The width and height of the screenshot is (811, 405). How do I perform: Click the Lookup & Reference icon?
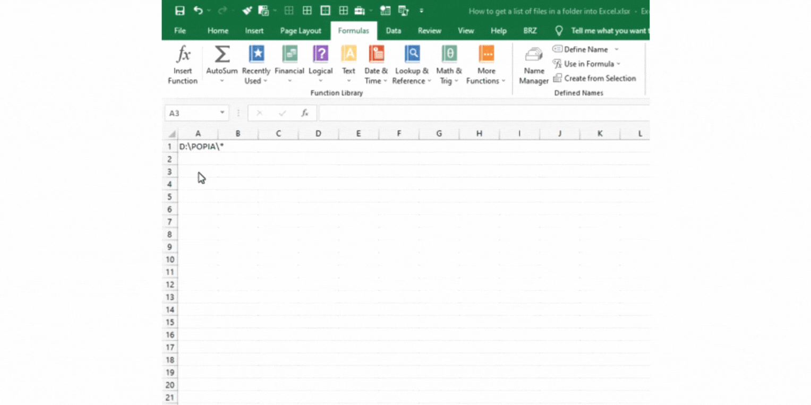(x=412, y=53)
